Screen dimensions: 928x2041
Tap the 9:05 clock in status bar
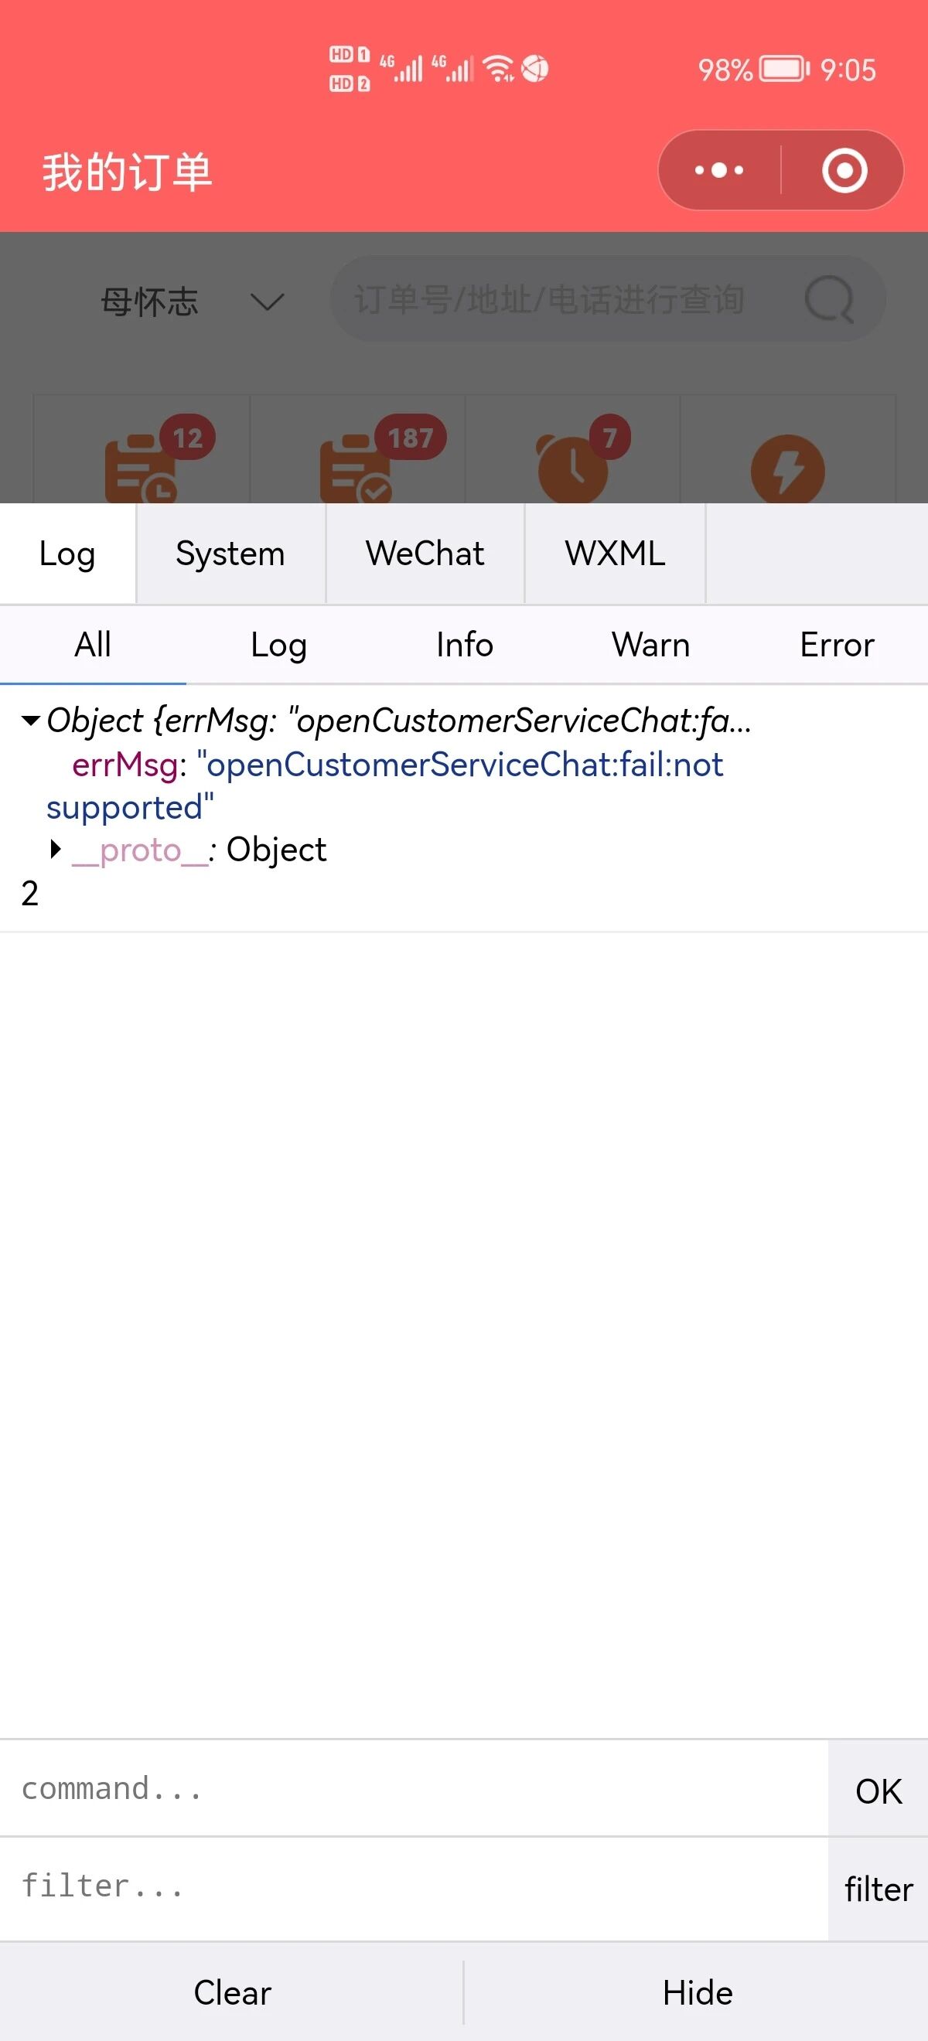tap(848, 70)
